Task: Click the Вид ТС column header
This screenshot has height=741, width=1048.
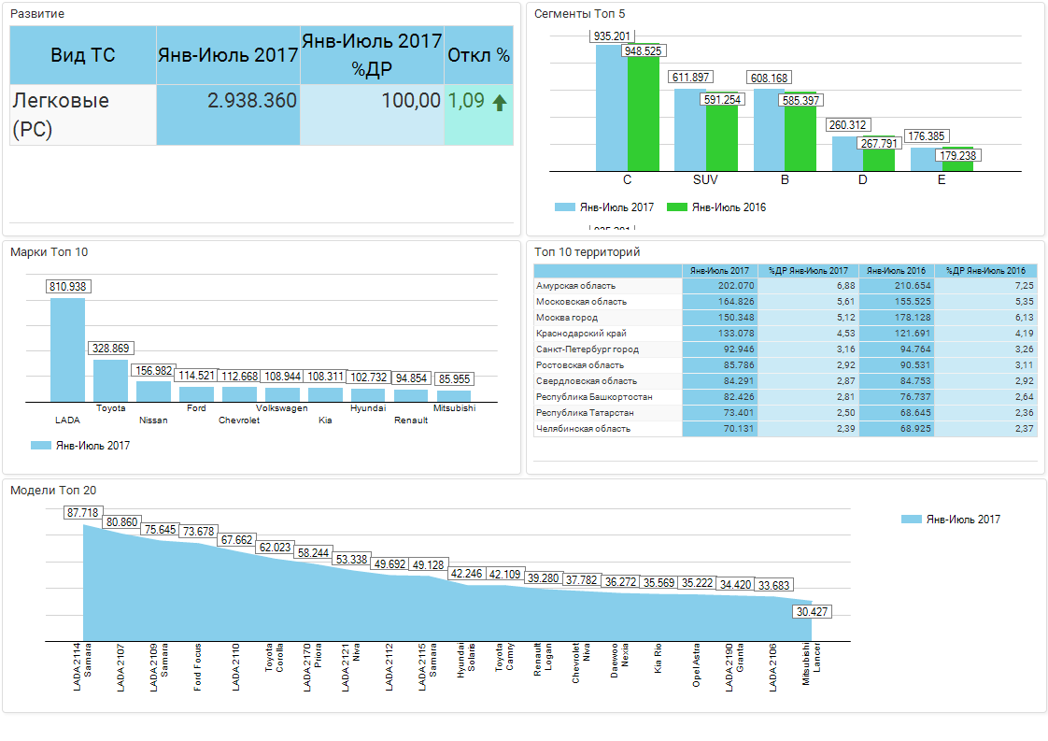Action: point(83,55)
